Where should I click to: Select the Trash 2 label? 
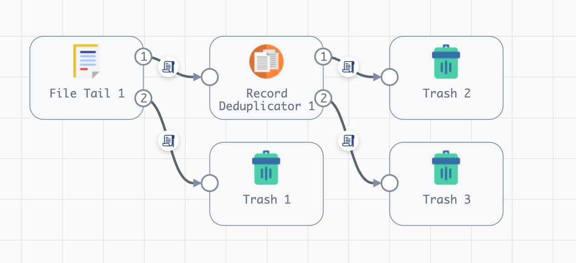(x=447, y=93)
